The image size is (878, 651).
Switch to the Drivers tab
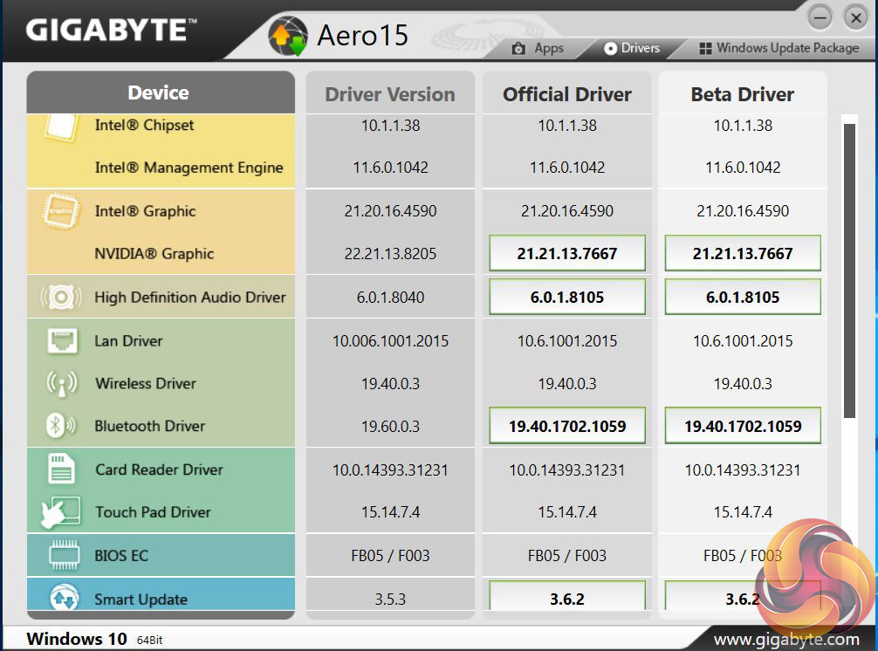pos(631,48)
